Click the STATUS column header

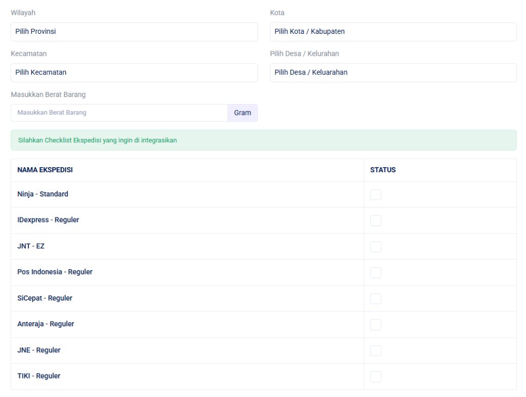click(x=383, y=170)
